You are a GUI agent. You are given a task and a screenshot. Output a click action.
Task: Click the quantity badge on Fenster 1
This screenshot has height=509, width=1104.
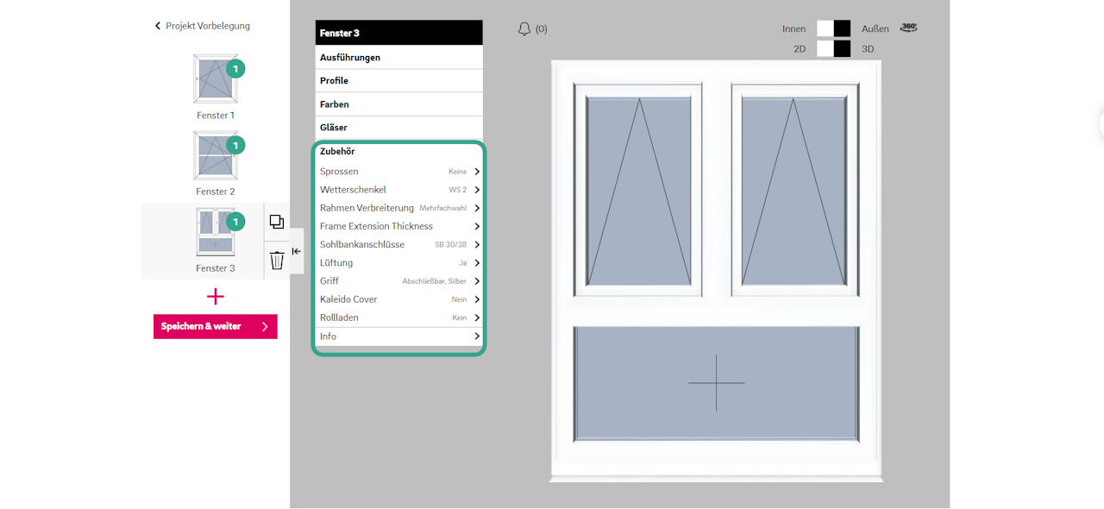click(235, 69)
